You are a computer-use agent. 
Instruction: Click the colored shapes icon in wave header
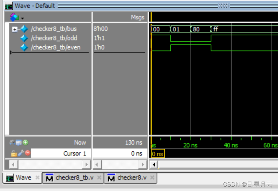[x=14, y=17]
